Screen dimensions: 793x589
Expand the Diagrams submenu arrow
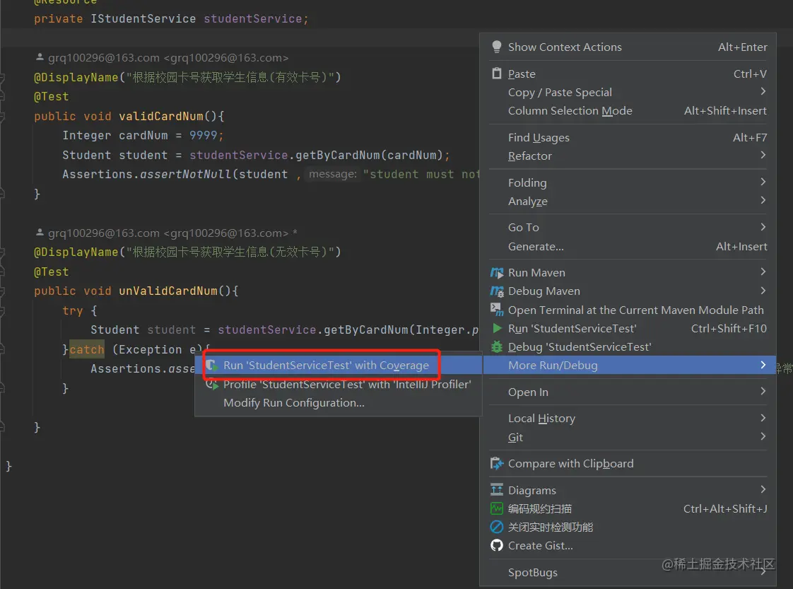pyautogui.click(x=763, y=489)
